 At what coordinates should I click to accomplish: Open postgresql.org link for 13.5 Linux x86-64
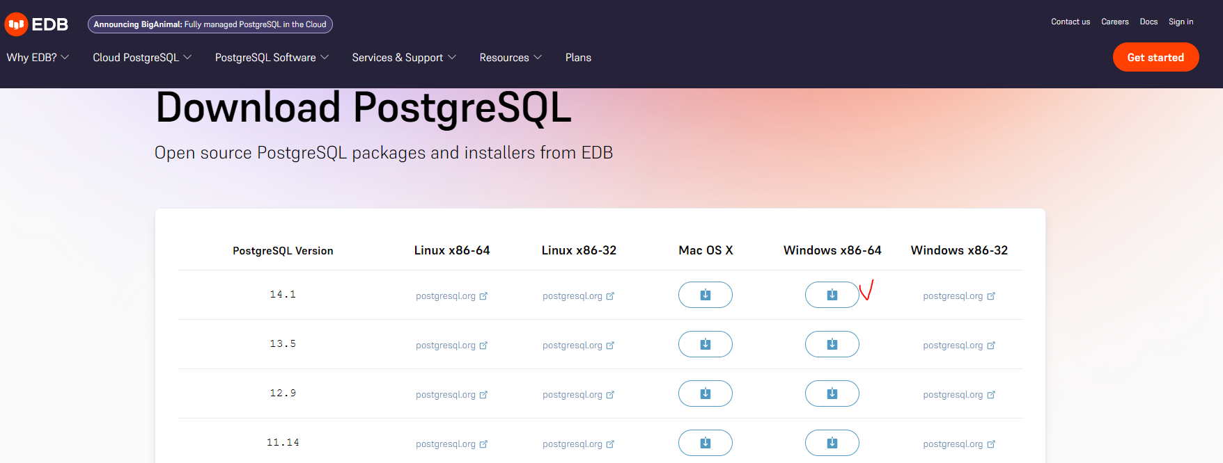click(x=451, y=346)
